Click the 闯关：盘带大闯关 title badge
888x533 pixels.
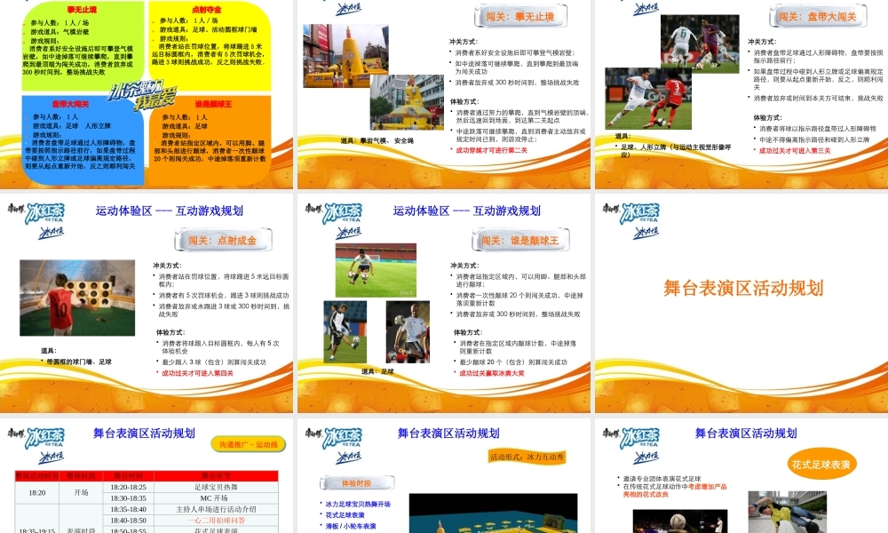(817, 16)
